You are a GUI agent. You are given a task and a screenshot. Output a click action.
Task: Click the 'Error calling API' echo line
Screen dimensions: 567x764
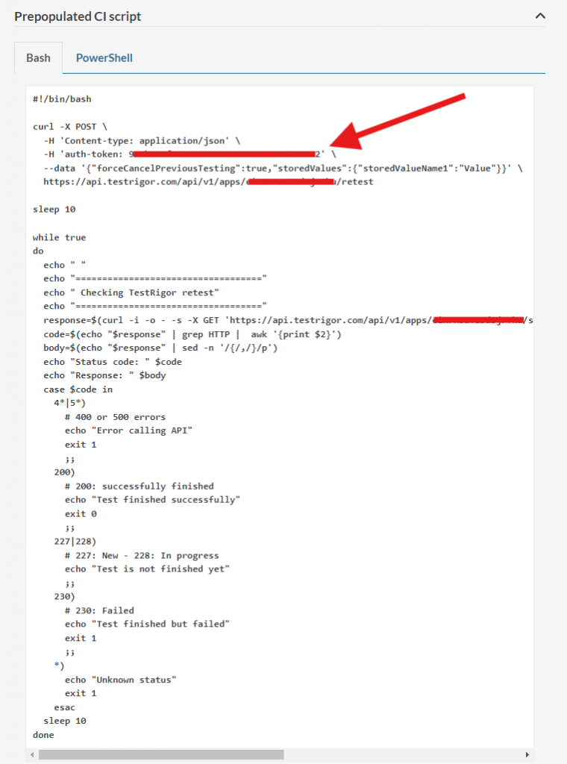click(128, 430)
